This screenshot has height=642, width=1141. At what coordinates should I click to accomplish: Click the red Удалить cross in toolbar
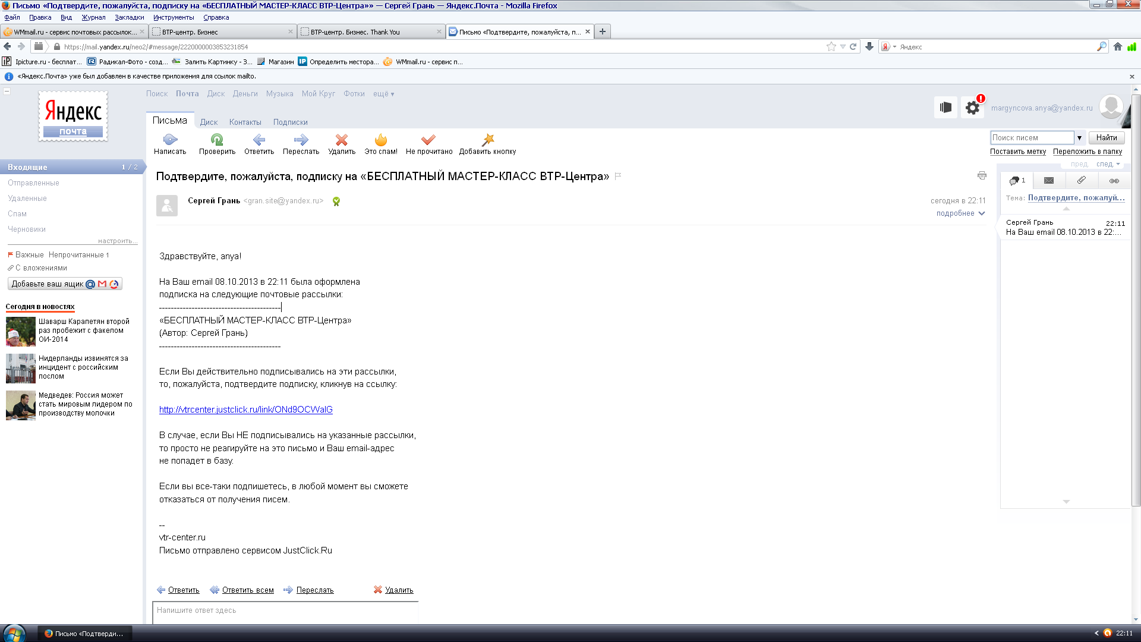tap(342, 140)
